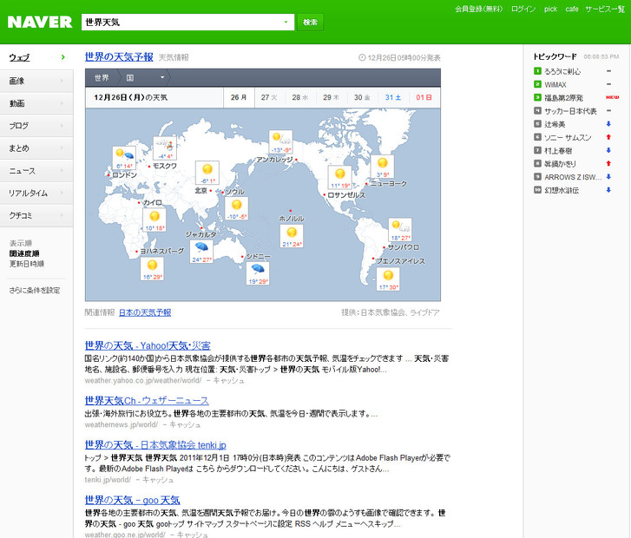The height and width of the screenshot is (538, 631).
Task: Click the Jakarta umbrella weather icon
Action: click(201, 251)
